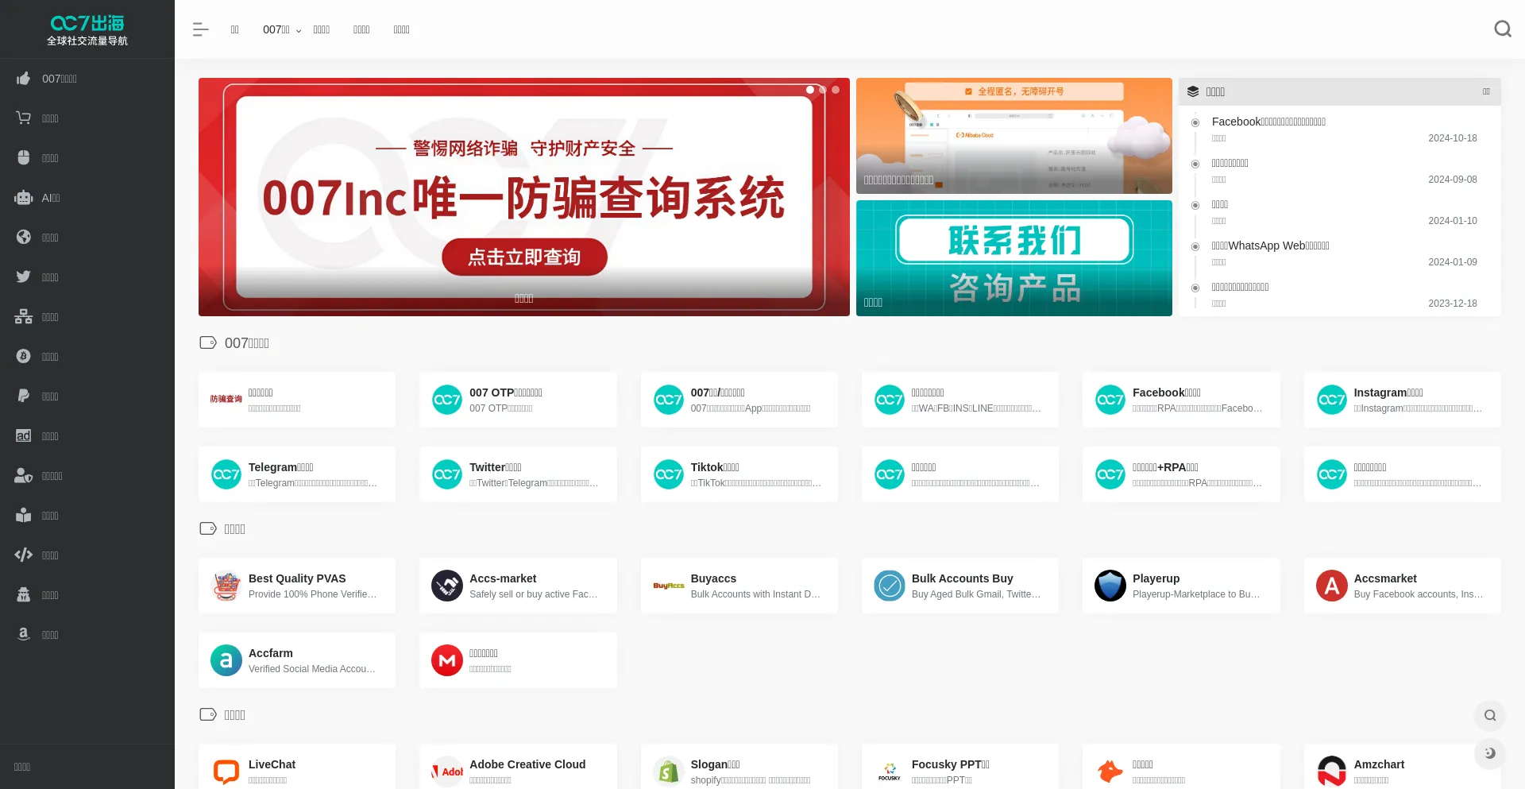Open the WhatsApp Web news item
The image size is (1525, 789).
tap(1270, 246)
